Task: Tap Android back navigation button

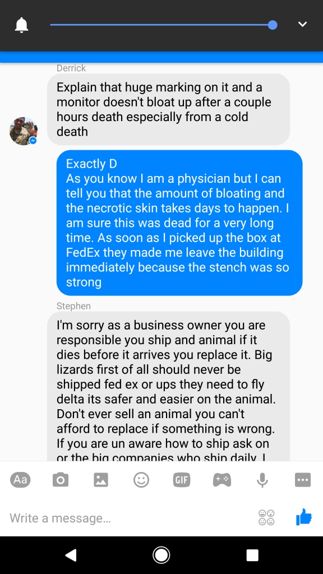Action: coord(71,555)
